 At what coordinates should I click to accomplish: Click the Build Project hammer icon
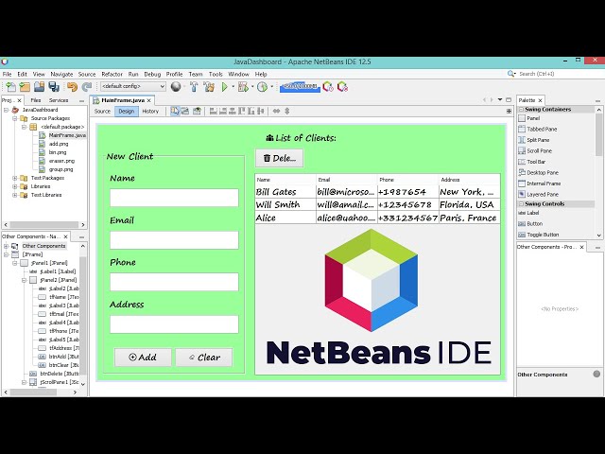(194, 87)
